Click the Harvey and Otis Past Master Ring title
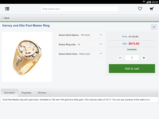 pos(26,25)
